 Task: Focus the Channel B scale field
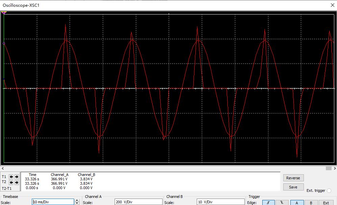(x=220, y=202)
